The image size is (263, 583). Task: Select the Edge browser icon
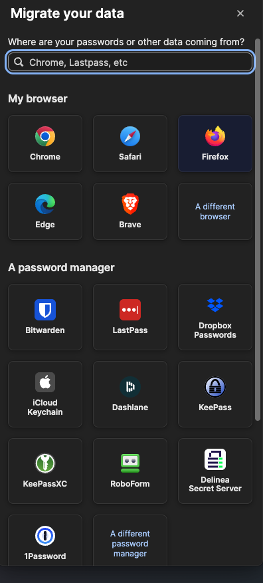(45, 211)
